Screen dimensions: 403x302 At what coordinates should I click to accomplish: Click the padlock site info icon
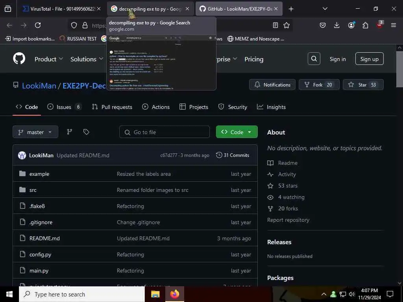[85, 25]
